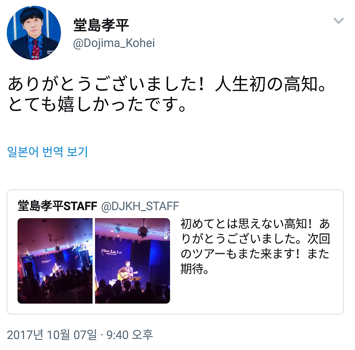Open the left concert photo thumbnail

click(55, 261)
